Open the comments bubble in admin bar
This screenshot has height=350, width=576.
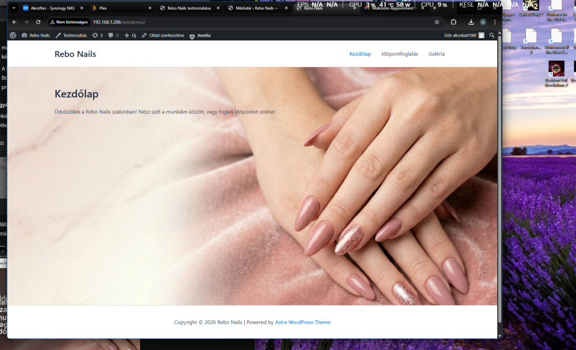click(x=114, y=35)
